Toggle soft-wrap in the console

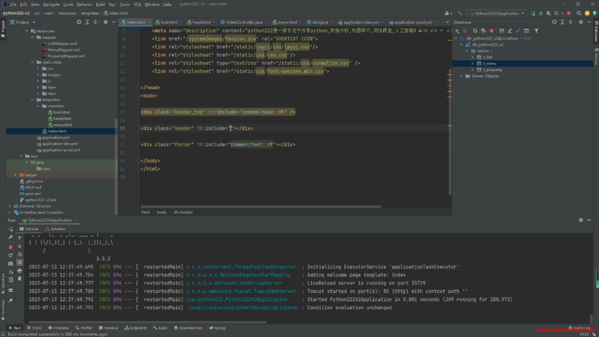click(20, 254)
